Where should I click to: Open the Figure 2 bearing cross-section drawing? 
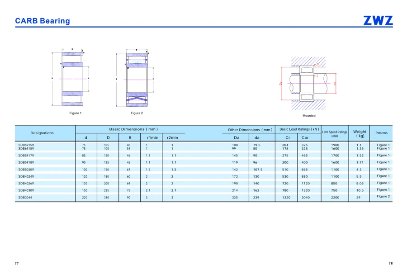(x=135, y=78)
